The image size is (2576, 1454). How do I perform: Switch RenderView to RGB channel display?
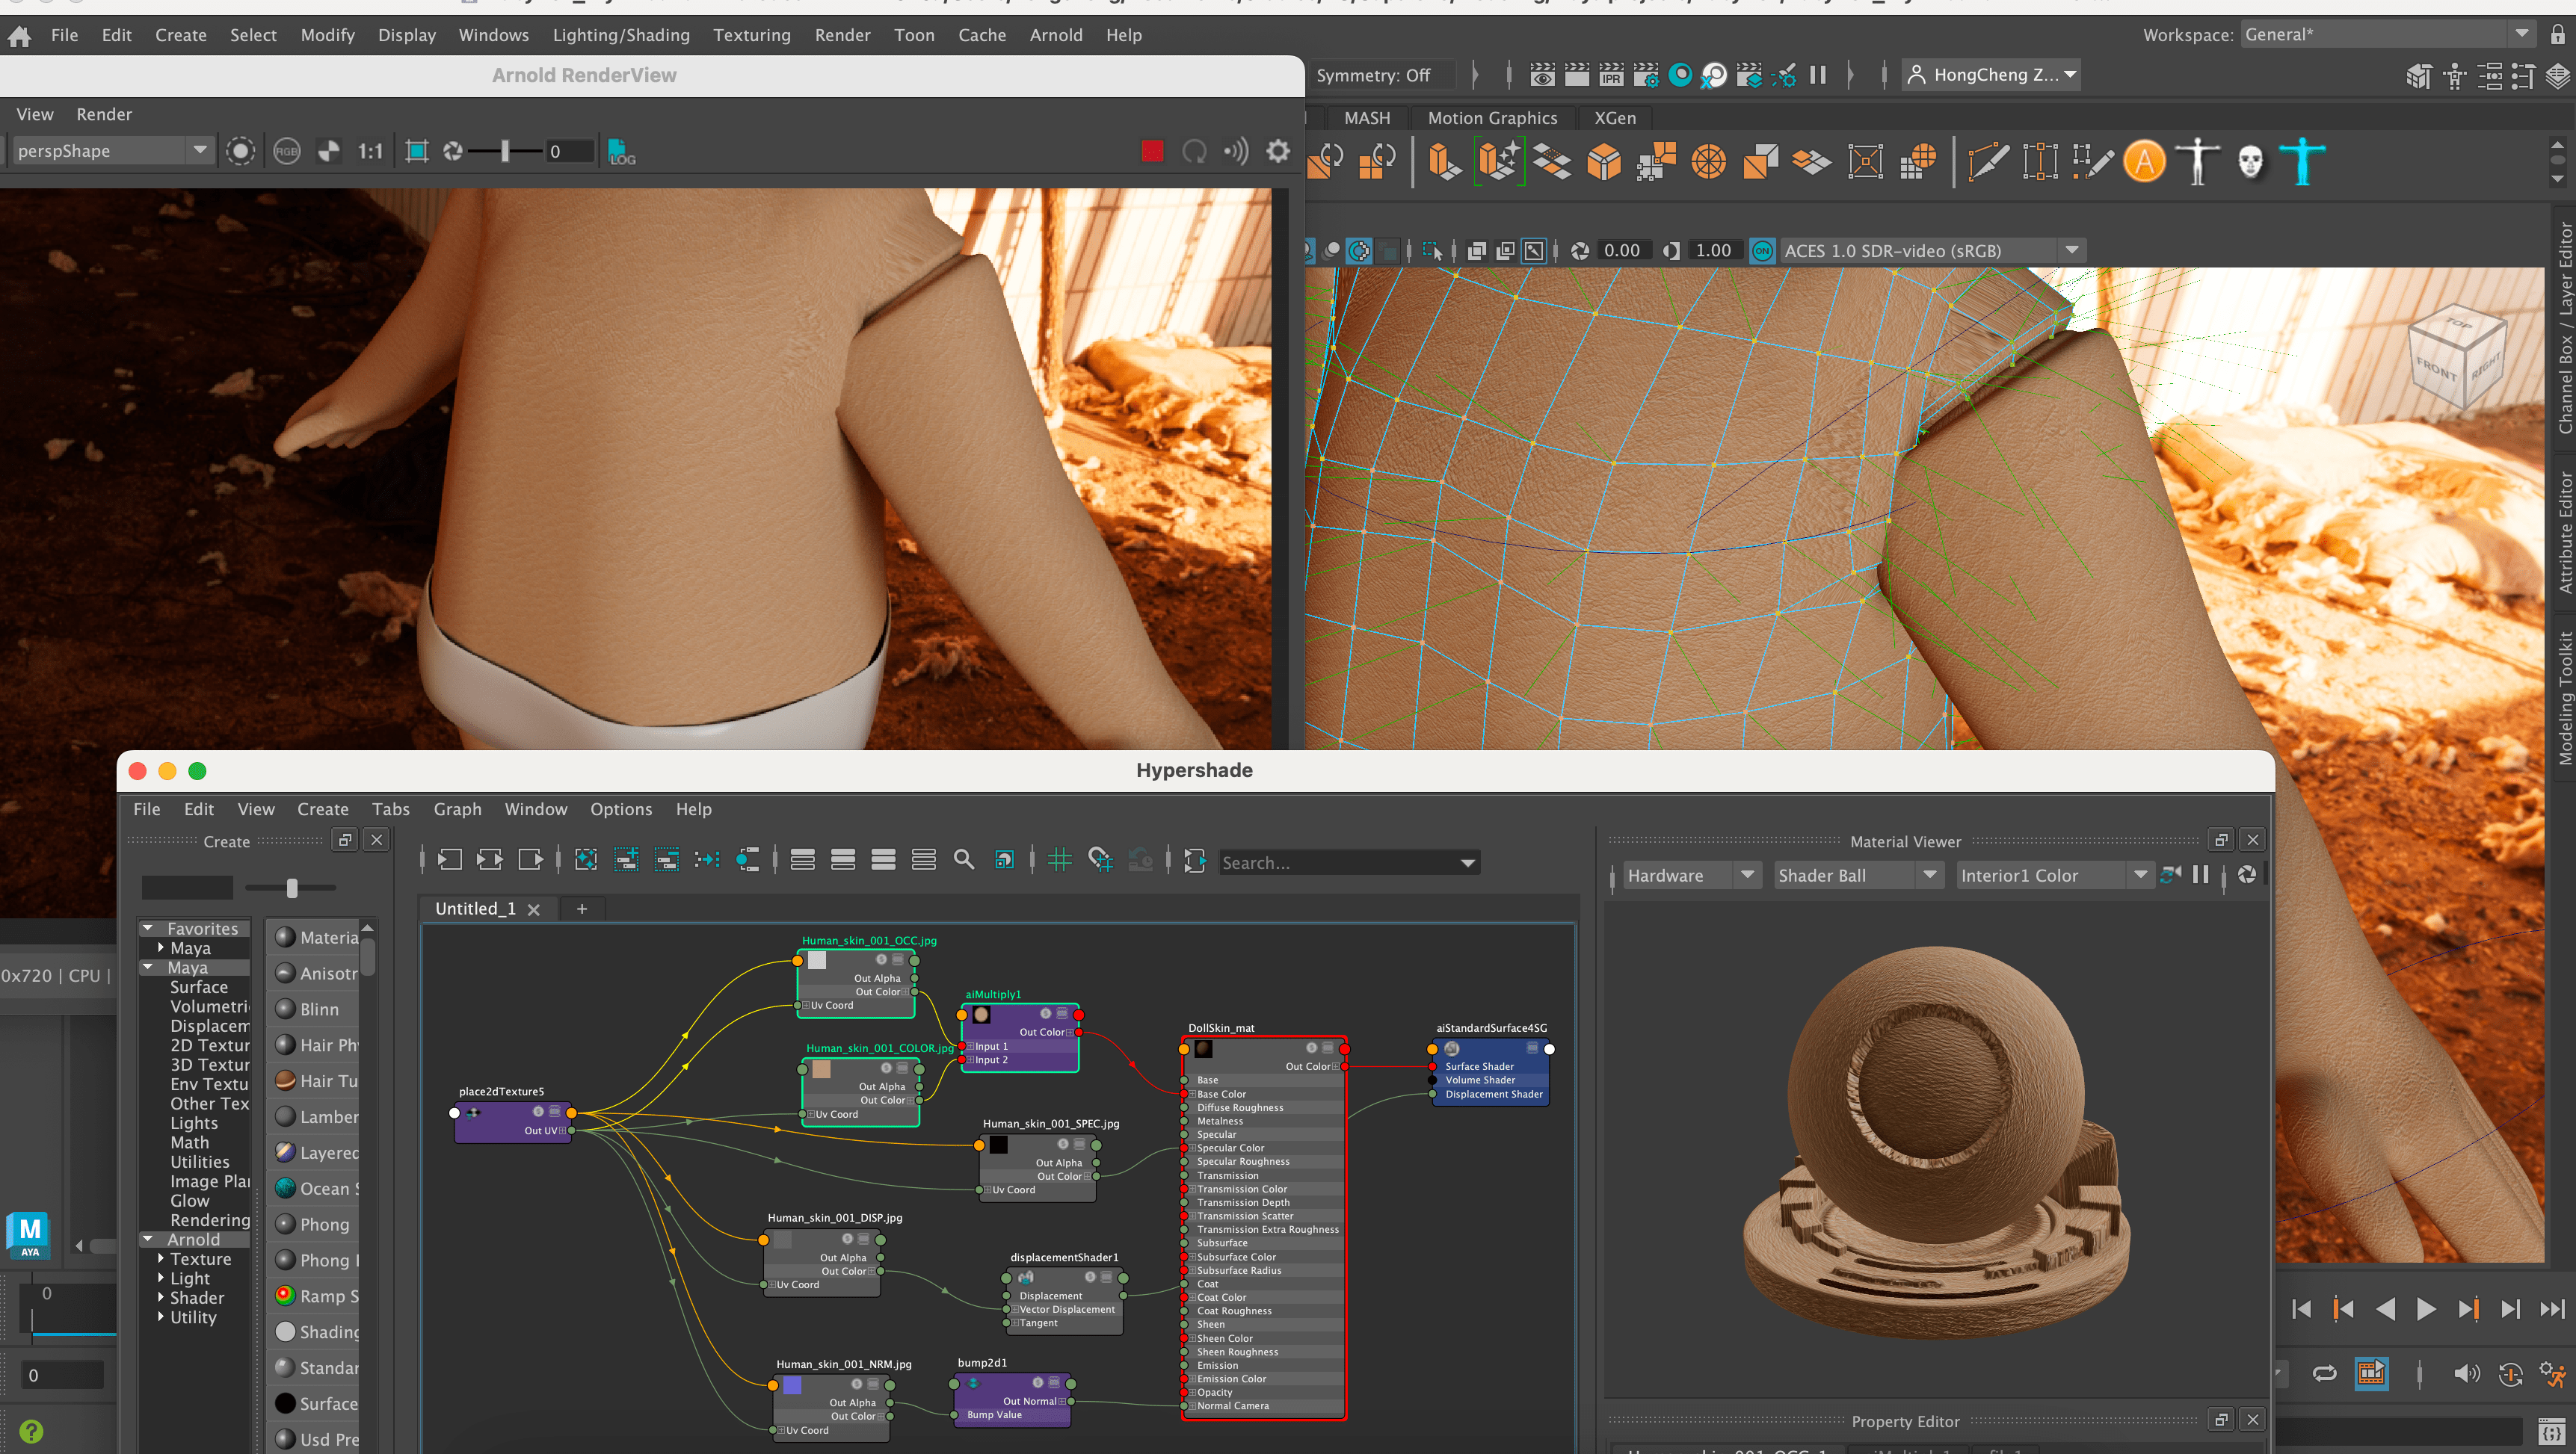(287, 151)
